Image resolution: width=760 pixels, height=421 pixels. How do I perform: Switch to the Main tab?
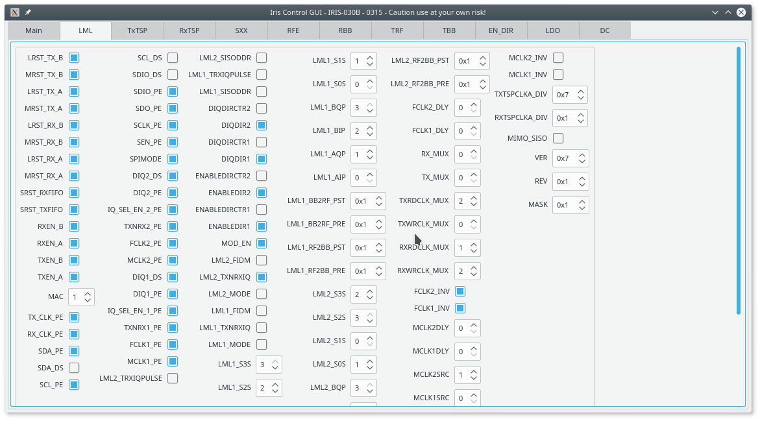[x=34, y=30]
